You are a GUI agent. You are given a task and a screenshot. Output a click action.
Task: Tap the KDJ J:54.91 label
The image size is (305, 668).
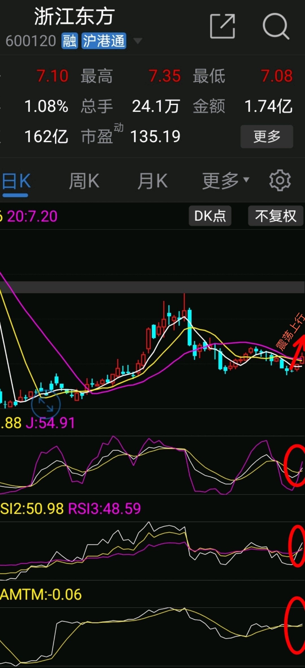[51, 423]
